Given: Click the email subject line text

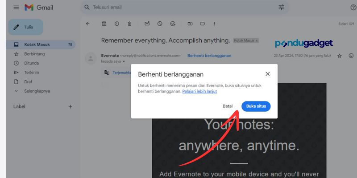Looking at the screenshot, I should [x=166, y=40].
